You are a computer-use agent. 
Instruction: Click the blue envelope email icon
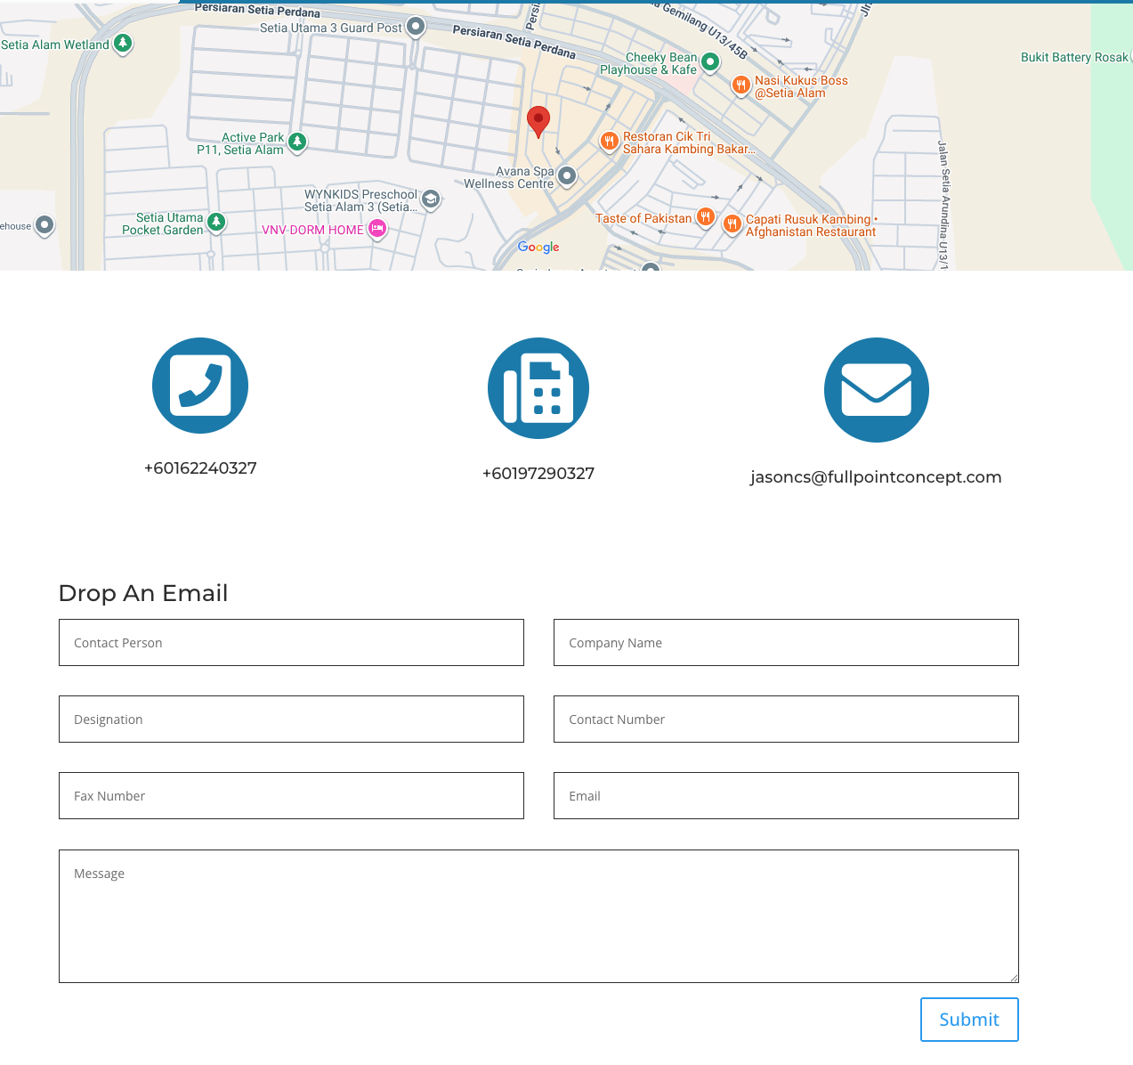(877, 390)
